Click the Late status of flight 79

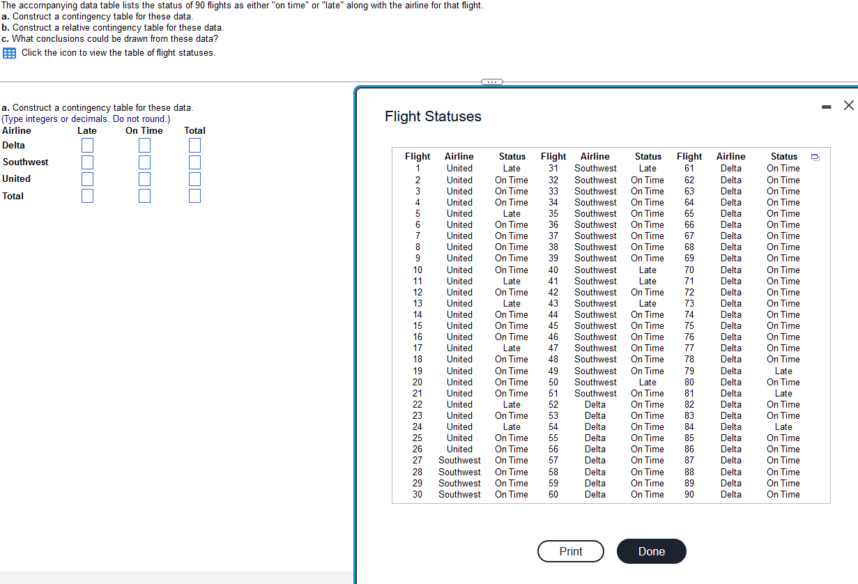pyautogui.click(x=783, y=371)
